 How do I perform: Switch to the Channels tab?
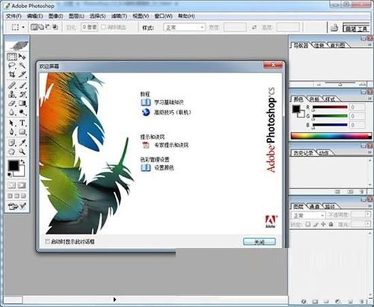point(314,206)
